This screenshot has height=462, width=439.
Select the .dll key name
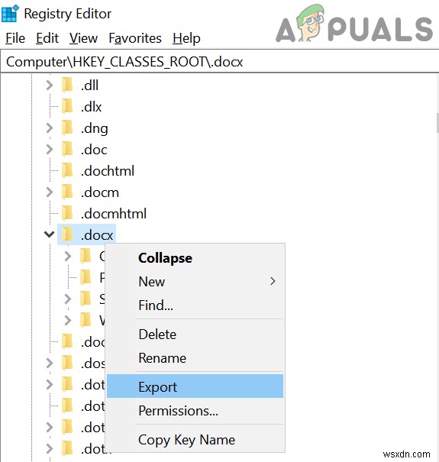pyautogui.click(x=89, y=86)
